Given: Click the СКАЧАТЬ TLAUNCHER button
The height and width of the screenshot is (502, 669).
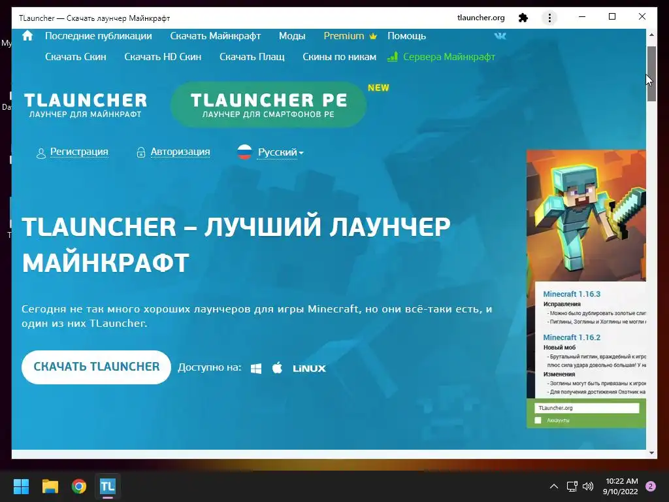Looking at the screenshot, I should click(x=97, y=367).
